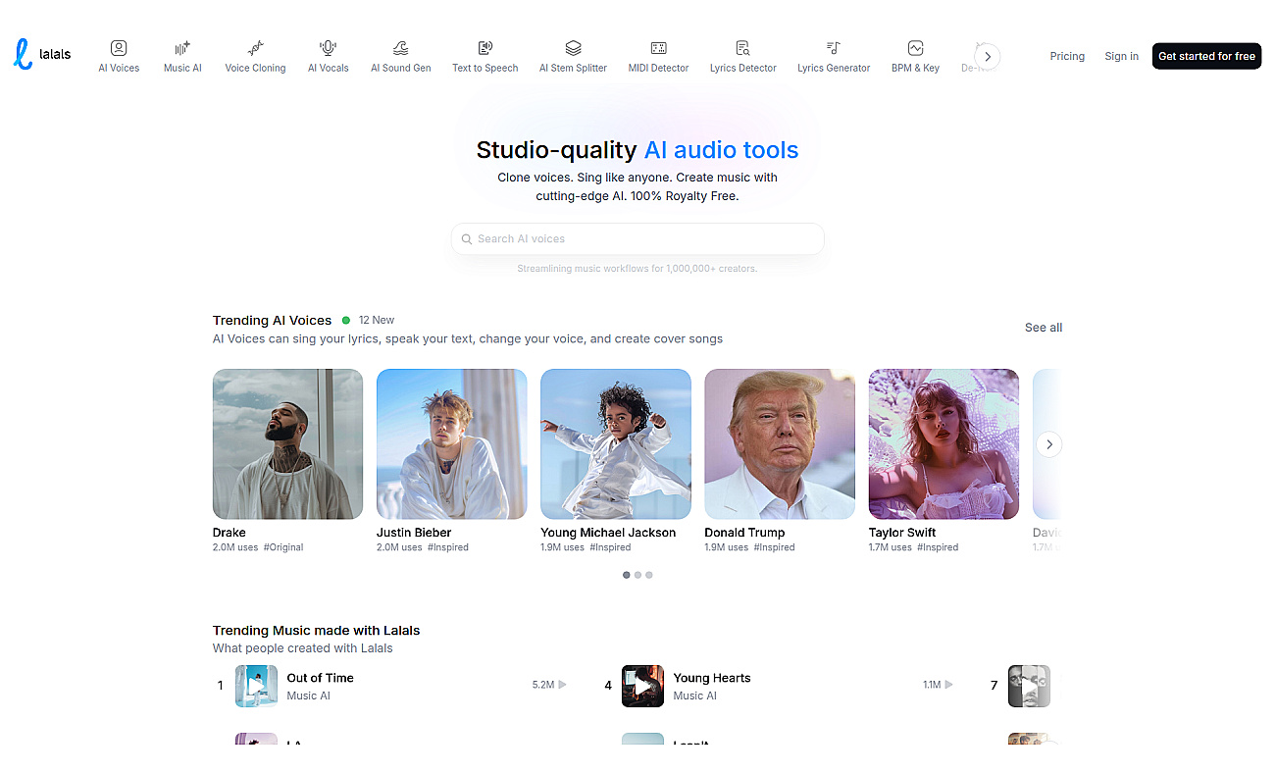1275x773 pixels.
Task: Open the Out of Time cover art
Action: pos(256,686)
